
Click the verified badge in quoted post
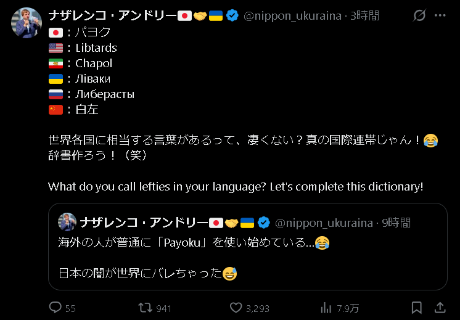pyautogui.click(x=263, y=223)
